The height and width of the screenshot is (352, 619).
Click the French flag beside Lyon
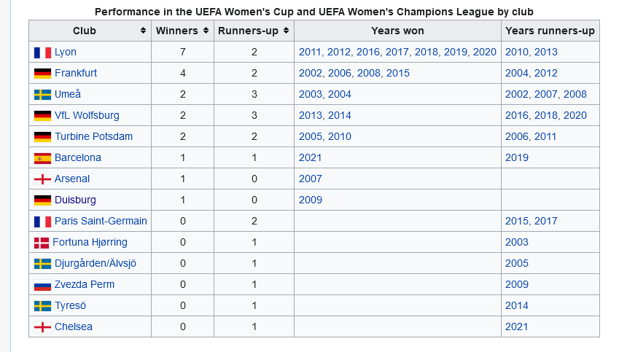click(42, 52)
